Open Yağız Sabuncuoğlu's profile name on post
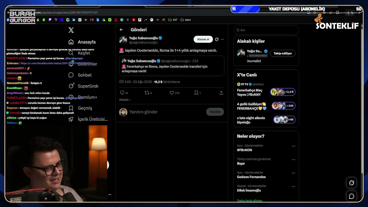Screen dimensions: 368x207 point(143,38)
